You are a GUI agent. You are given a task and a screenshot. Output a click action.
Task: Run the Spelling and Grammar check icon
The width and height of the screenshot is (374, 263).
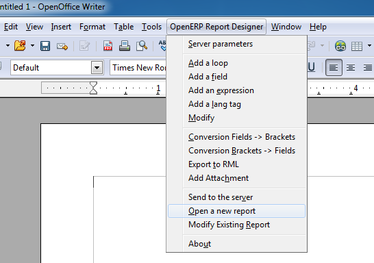point(162,45)
